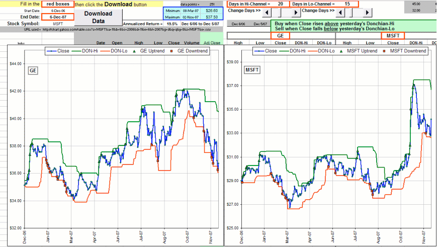The height and width of the screenshot is (247, 437).
Task: Select the 'red boxes' cell
Action: pos(58,4)
